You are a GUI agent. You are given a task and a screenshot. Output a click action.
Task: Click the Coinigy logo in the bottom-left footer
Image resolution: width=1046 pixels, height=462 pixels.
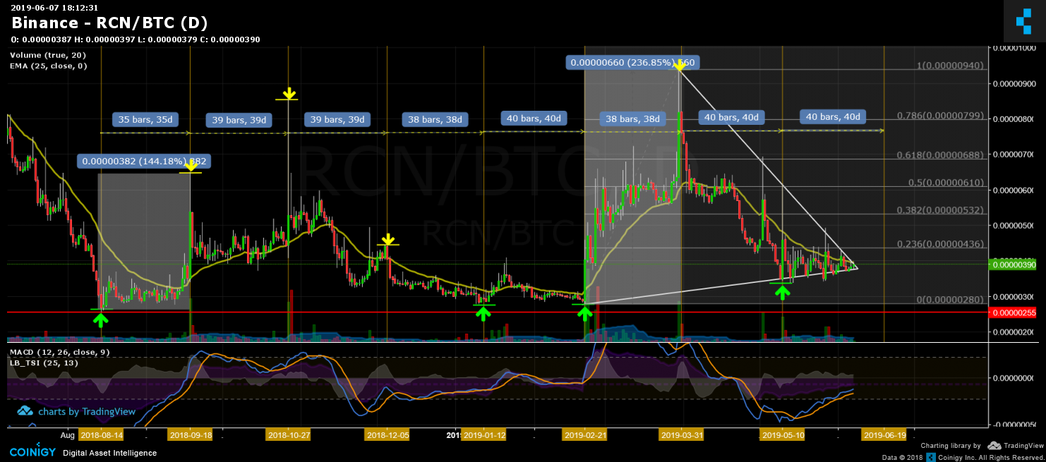click(x=32, y=452)
